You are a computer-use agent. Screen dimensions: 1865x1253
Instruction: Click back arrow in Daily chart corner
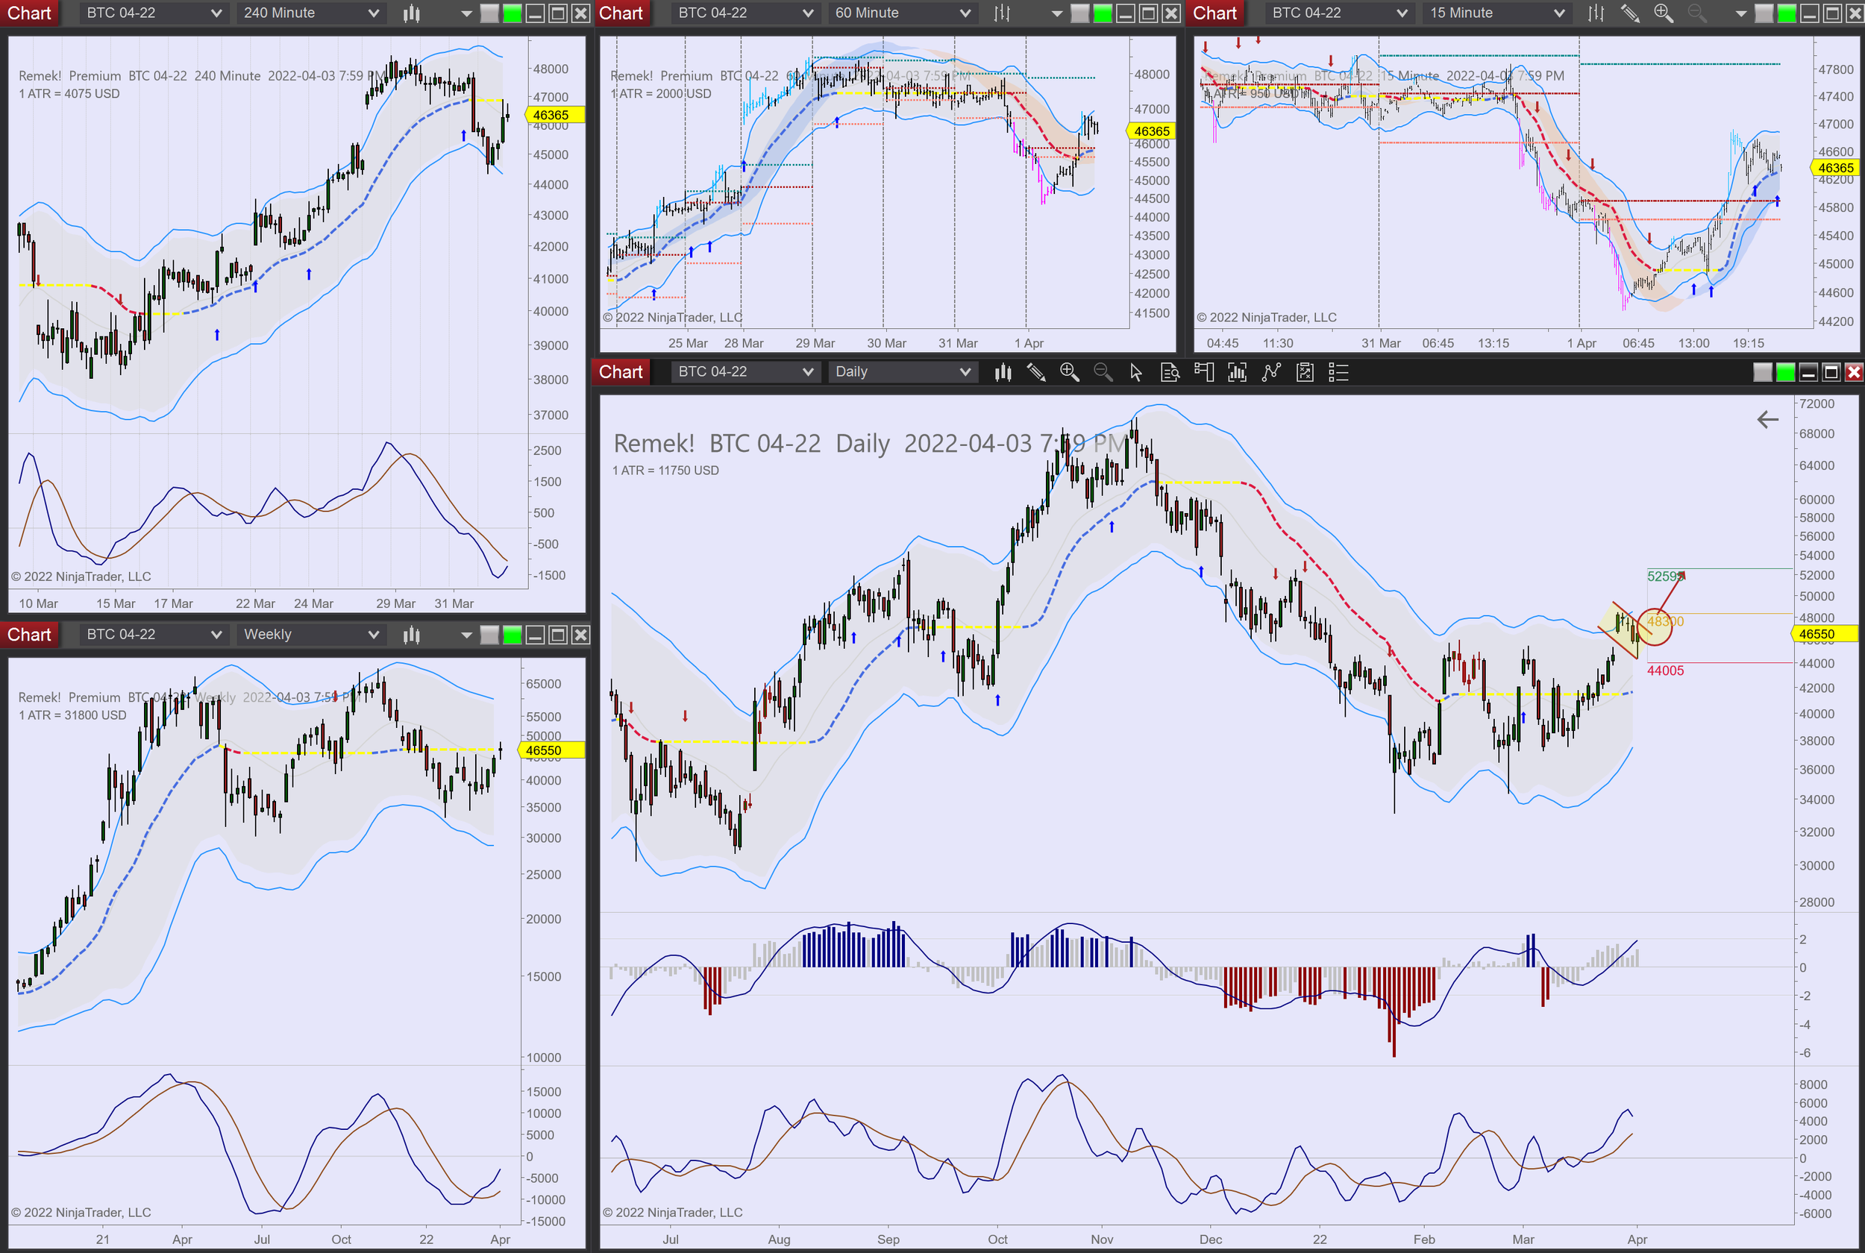[x=1767, y=419]
